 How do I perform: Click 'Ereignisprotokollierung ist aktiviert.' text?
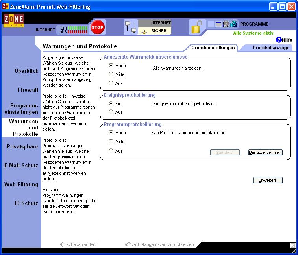pos(185,104)
